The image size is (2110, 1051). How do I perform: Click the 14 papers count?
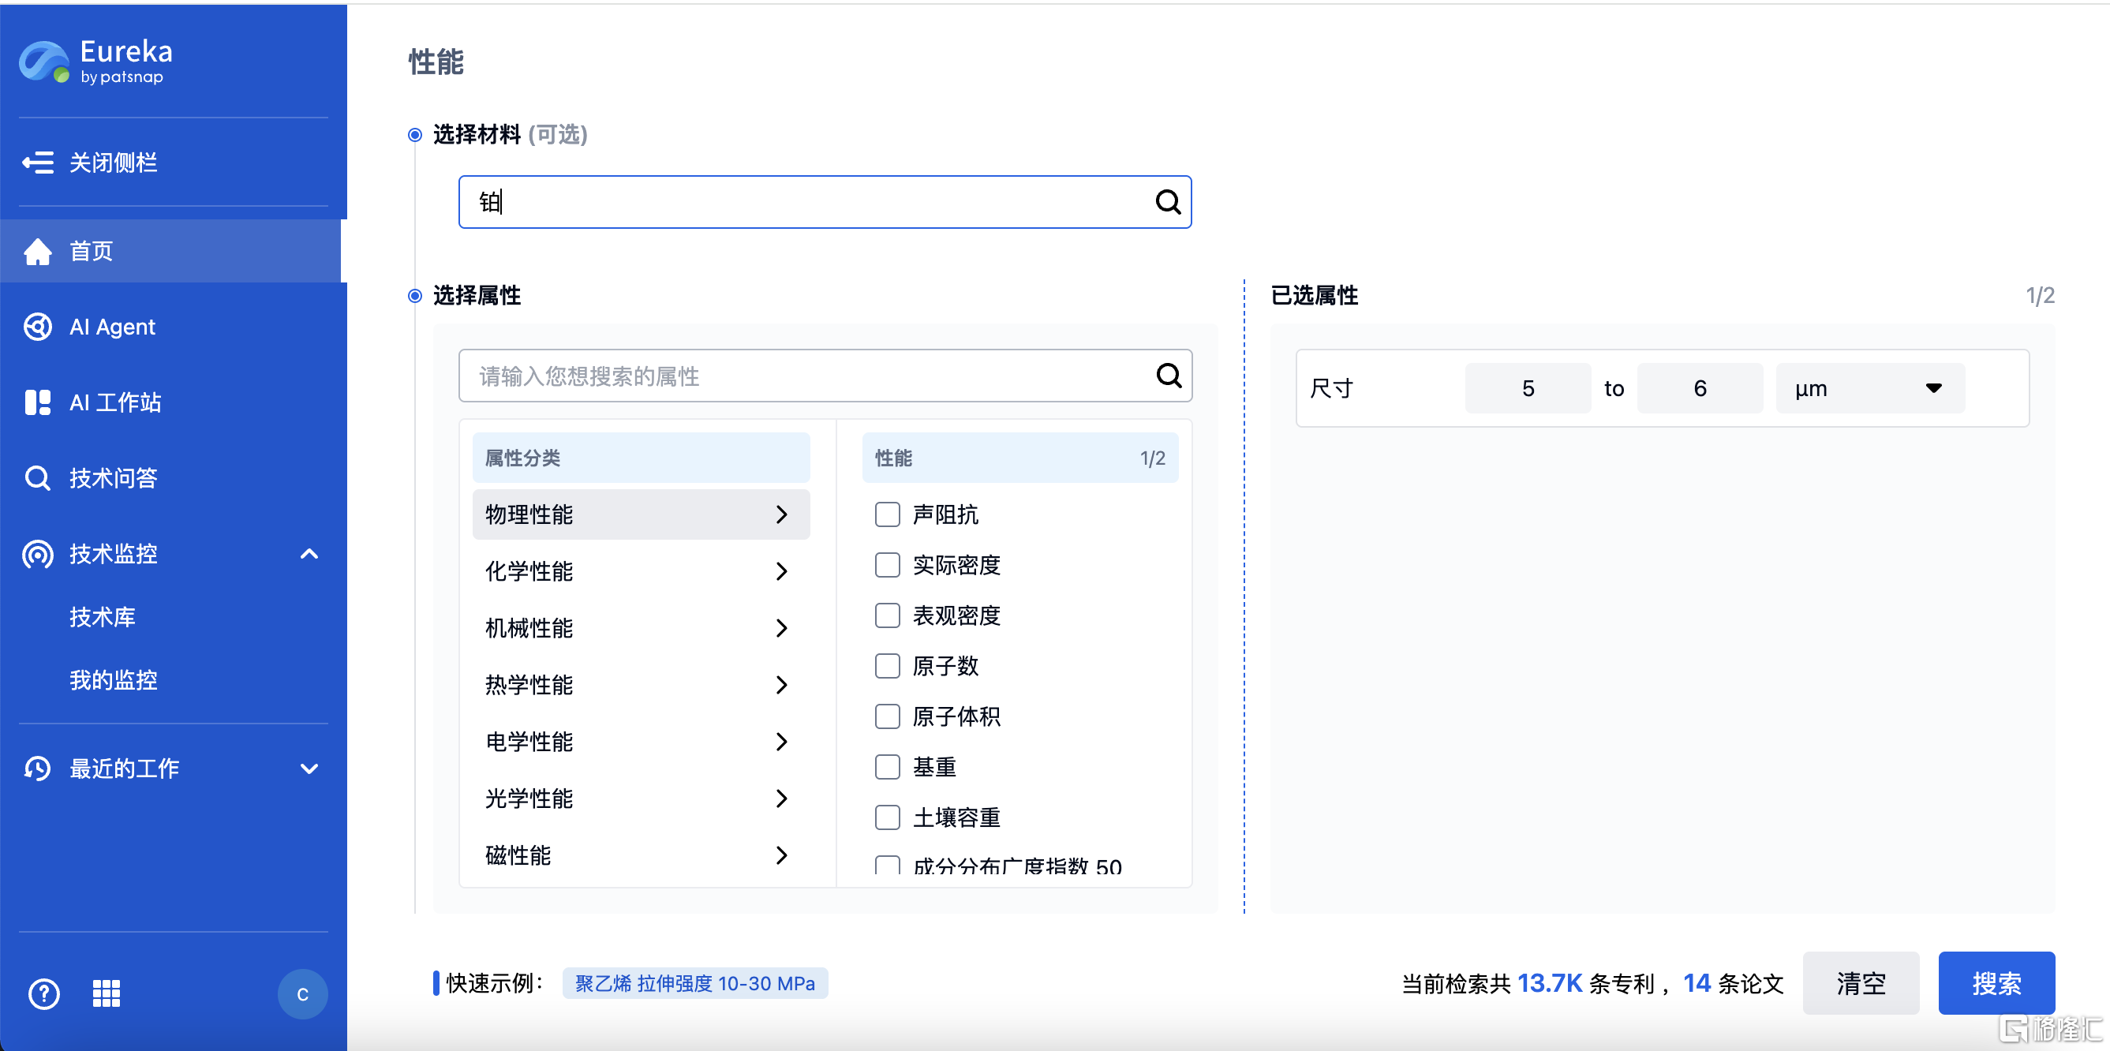tap(1697, 983)
